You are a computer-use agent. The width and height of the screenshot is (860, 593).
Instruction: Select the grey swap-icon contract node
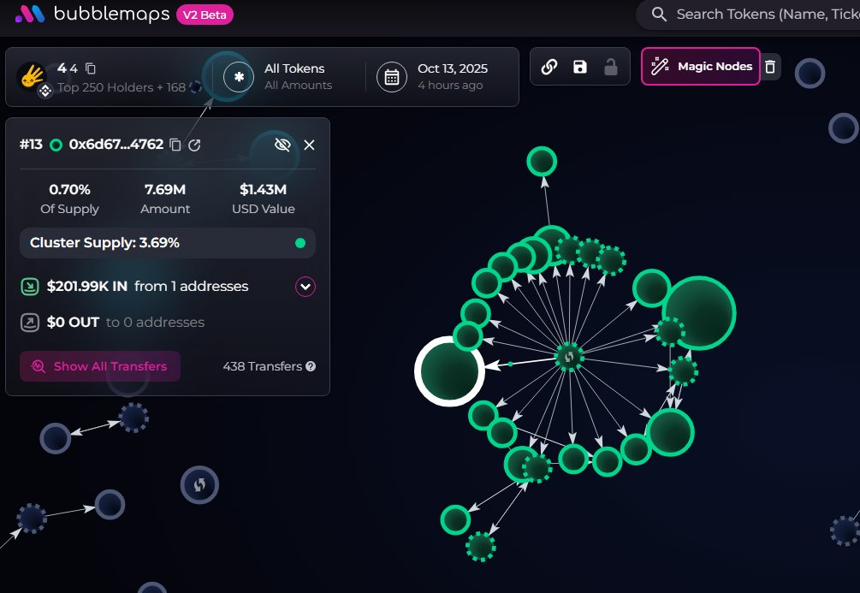[199, 485]
